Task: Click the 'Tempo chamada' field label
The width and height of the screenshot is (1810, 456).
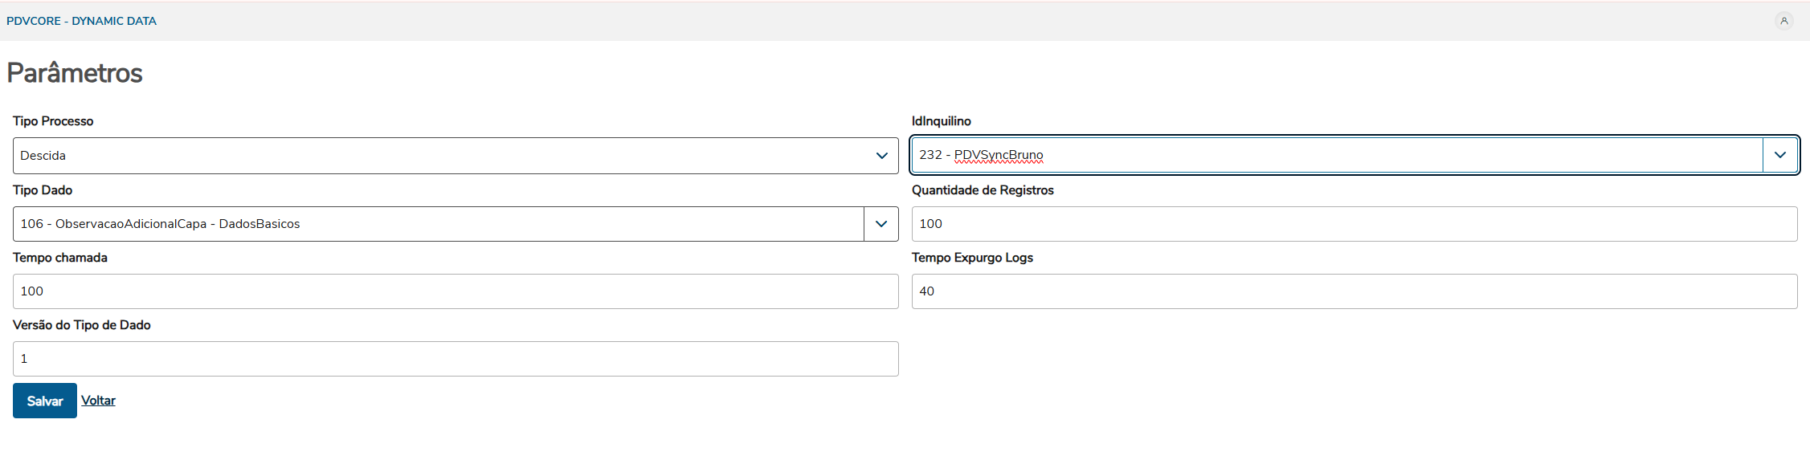Action: pos(60,258)
